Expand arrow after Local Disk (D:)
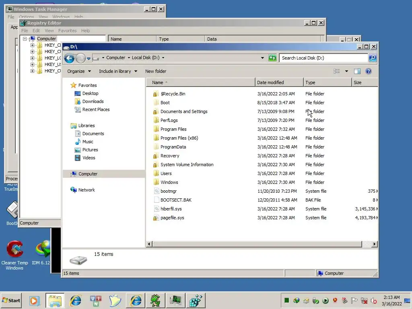Screen dimensions: 412x309 click(163, 58)
